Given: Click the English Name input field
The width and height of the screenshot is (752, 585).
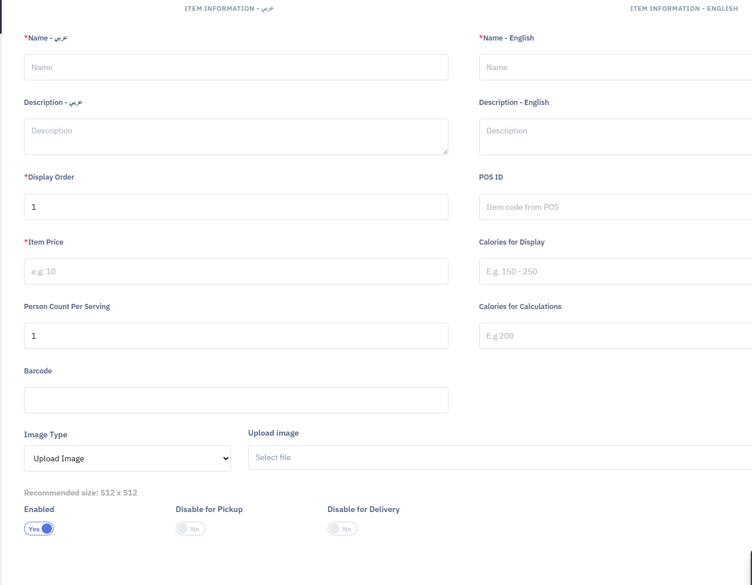Looking at the screenshot, I should click(615, 67).
